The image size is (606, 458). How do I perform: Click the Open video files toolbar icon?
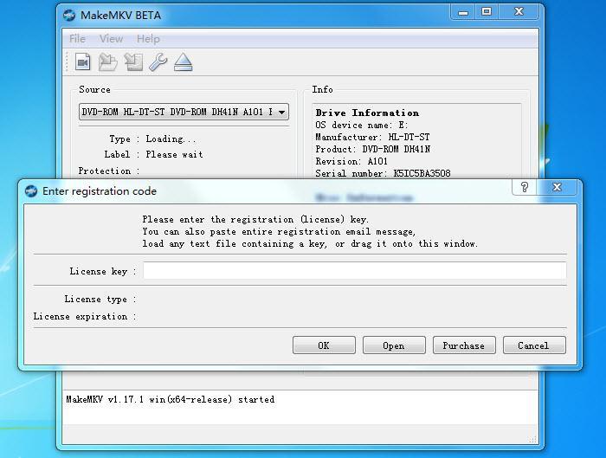[x=83, y=61]
